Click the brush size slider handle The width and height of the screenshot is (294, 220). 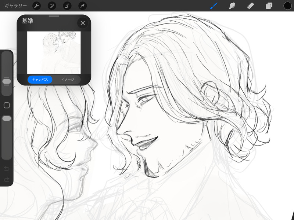coord(7,81)
